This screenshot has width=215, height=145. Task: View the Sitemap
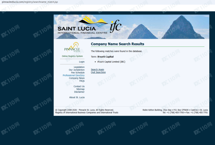coord(80,89)
